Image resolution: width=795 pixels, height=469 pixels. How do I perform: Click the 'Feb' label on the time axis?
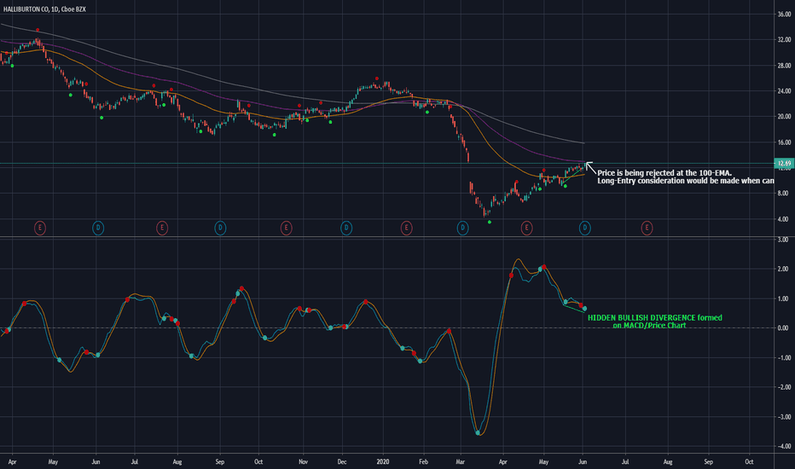tap(423, 462)
